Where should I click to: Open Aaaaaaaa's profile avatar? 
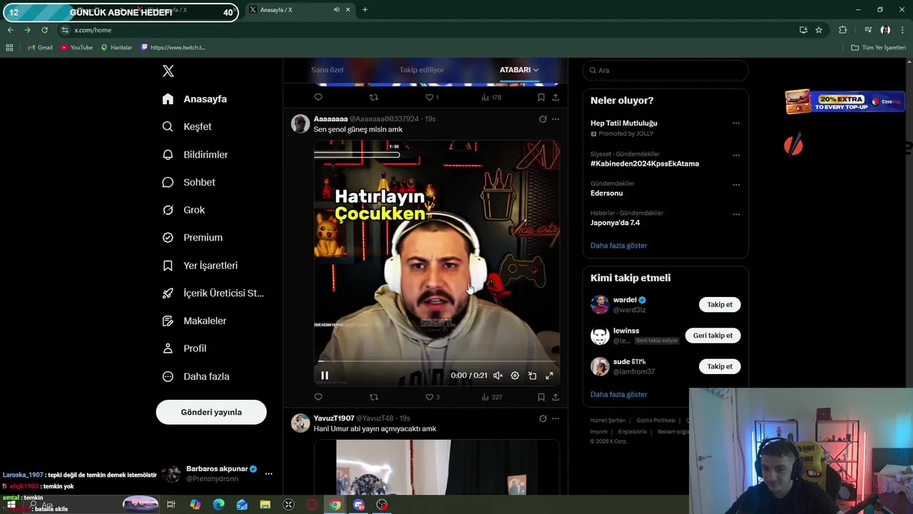click(x=300, y=124)
